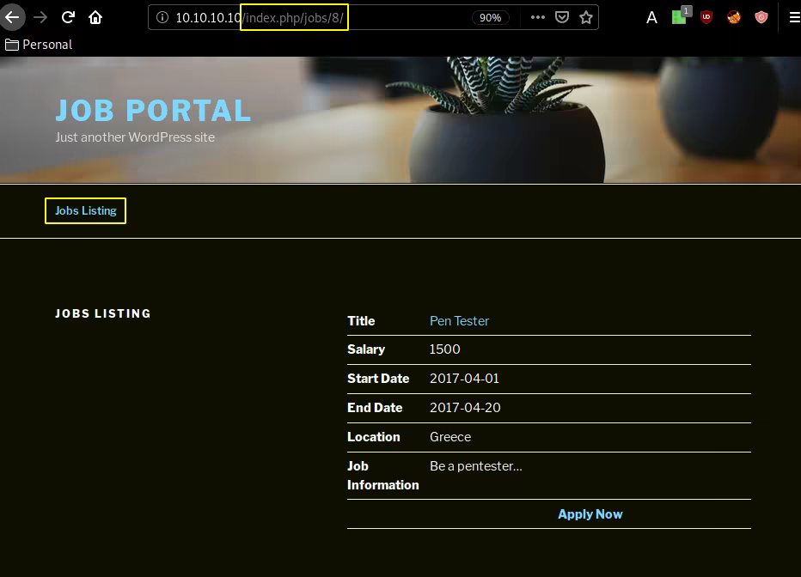Open the Personal bookmarks folder

(x=39, y=45)
